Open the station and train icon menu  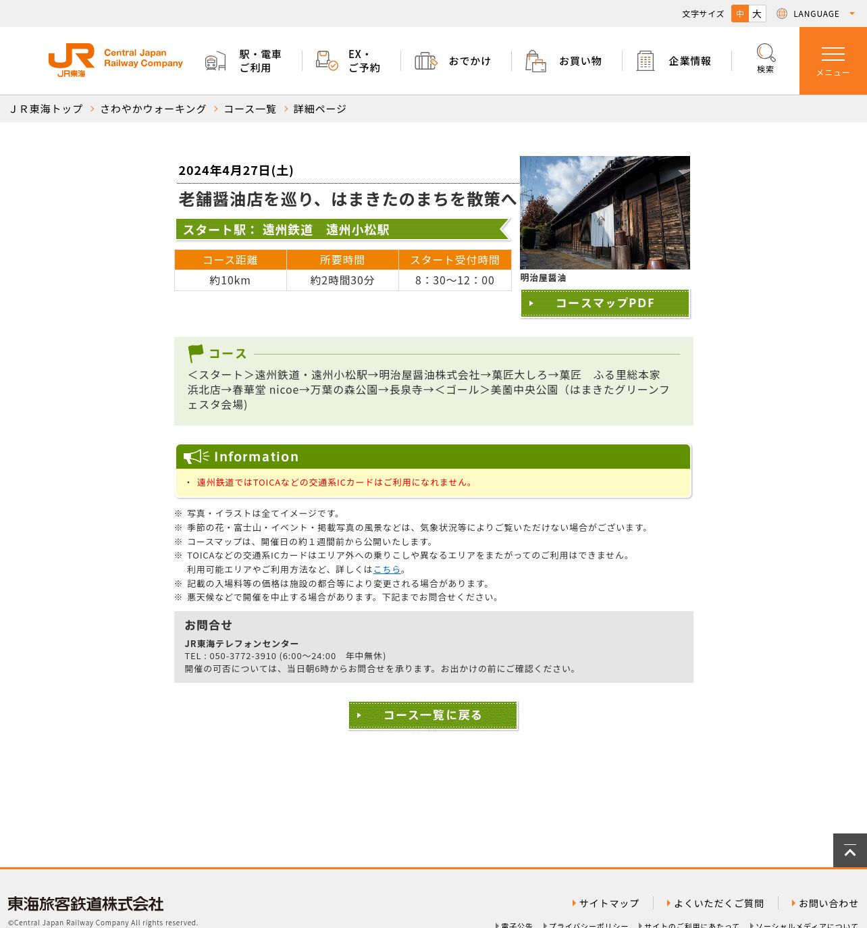point(215,61)
